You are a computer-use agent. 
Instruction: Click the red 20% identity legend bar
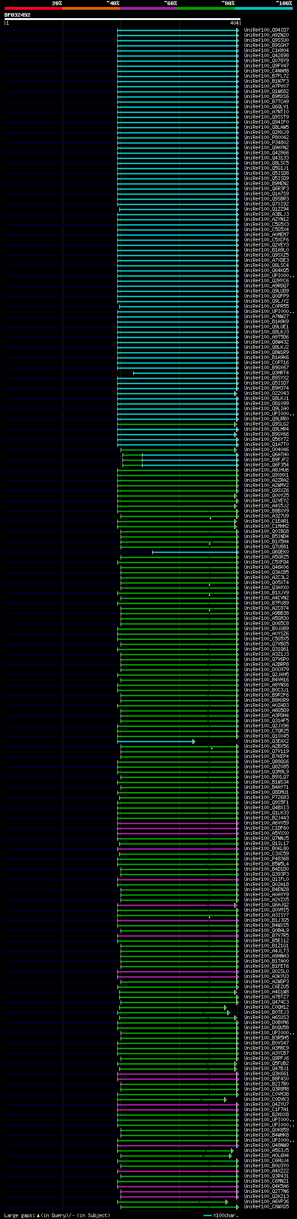tap(33, 8)
